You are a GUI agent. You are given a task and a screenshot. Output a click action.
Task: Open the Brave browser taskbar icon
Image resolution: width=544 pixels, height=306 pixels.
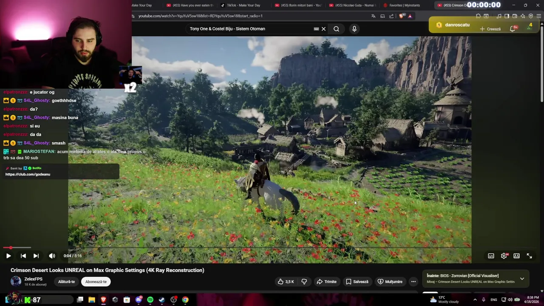[x=103, y=300]
